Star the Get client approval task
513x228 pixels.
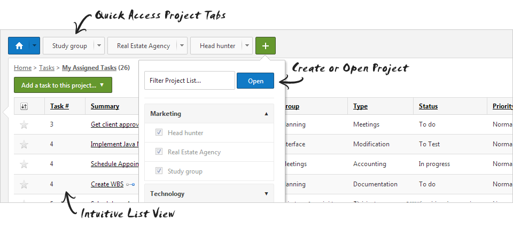24,125
